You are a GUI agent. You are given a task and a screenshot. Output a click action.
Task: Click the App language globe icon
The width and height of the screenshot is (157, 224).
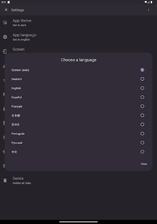click(5, 37)
